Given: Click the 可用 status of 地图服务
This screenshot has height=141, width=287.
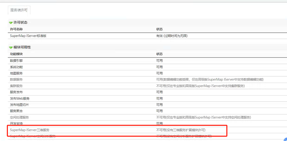Looking at the screenshot, I should pyautogui.click(x=159, y=73).
